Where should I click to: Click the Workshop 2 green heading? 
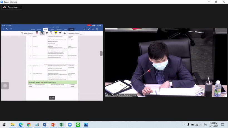pyautogui.click(x=53, y=82)
